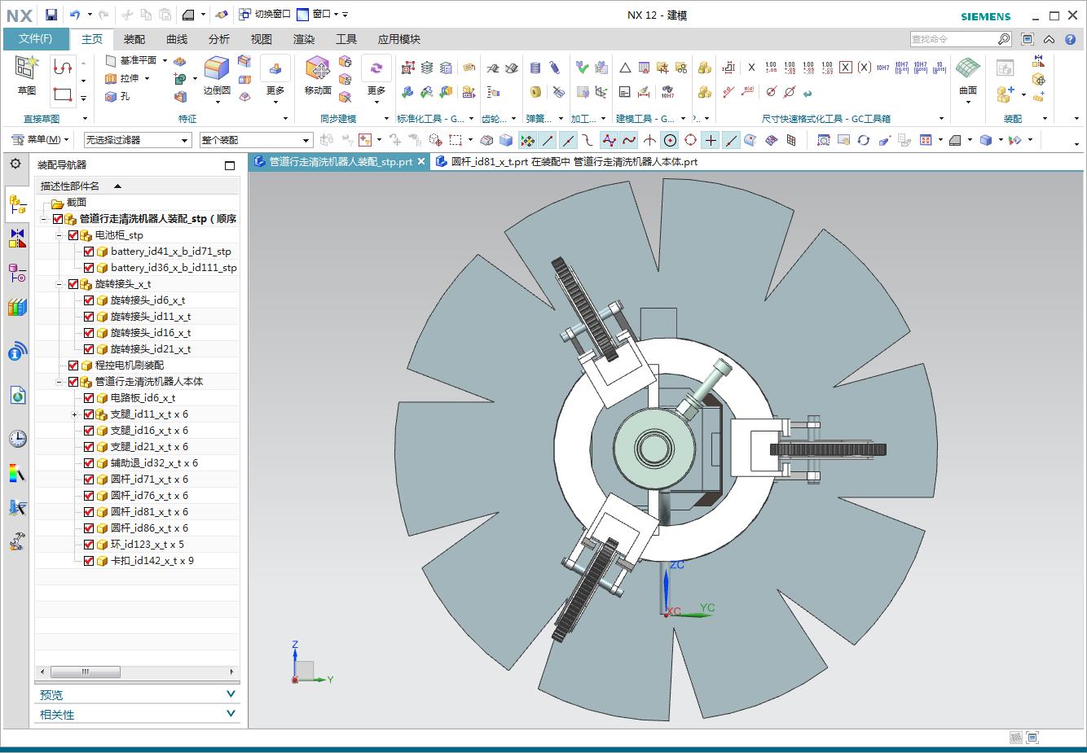The height and width of the screenshot is (753, 1087).
Task: Open the reuse library books icon
Action: [x=17, y=308]
